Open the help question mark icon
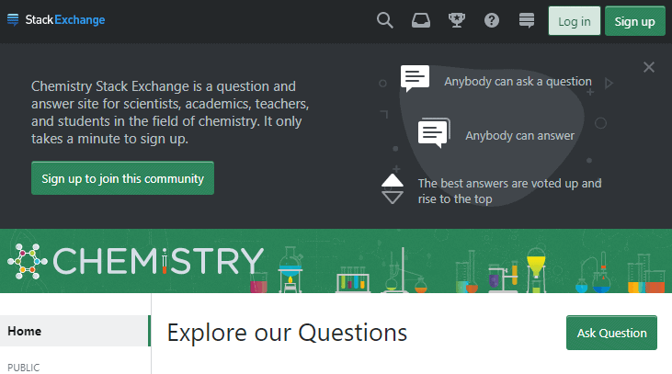The image size is (672, 374). point(492,20)
